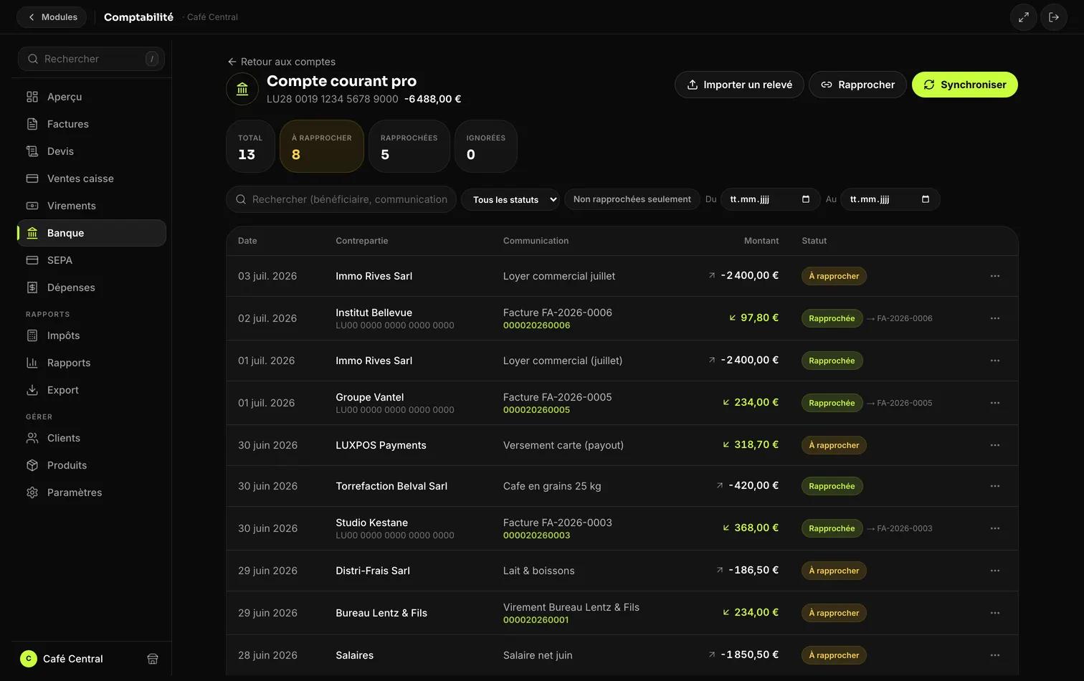Image resolution: width=1084 pixels, height=681 pixels.
Task: Click the Du start date field
Action: [x=770, y=199]
